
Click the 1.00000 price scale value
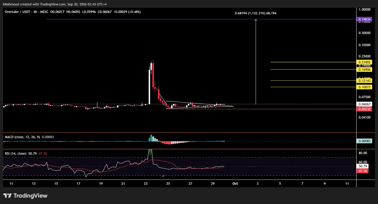tap(364, 10)
